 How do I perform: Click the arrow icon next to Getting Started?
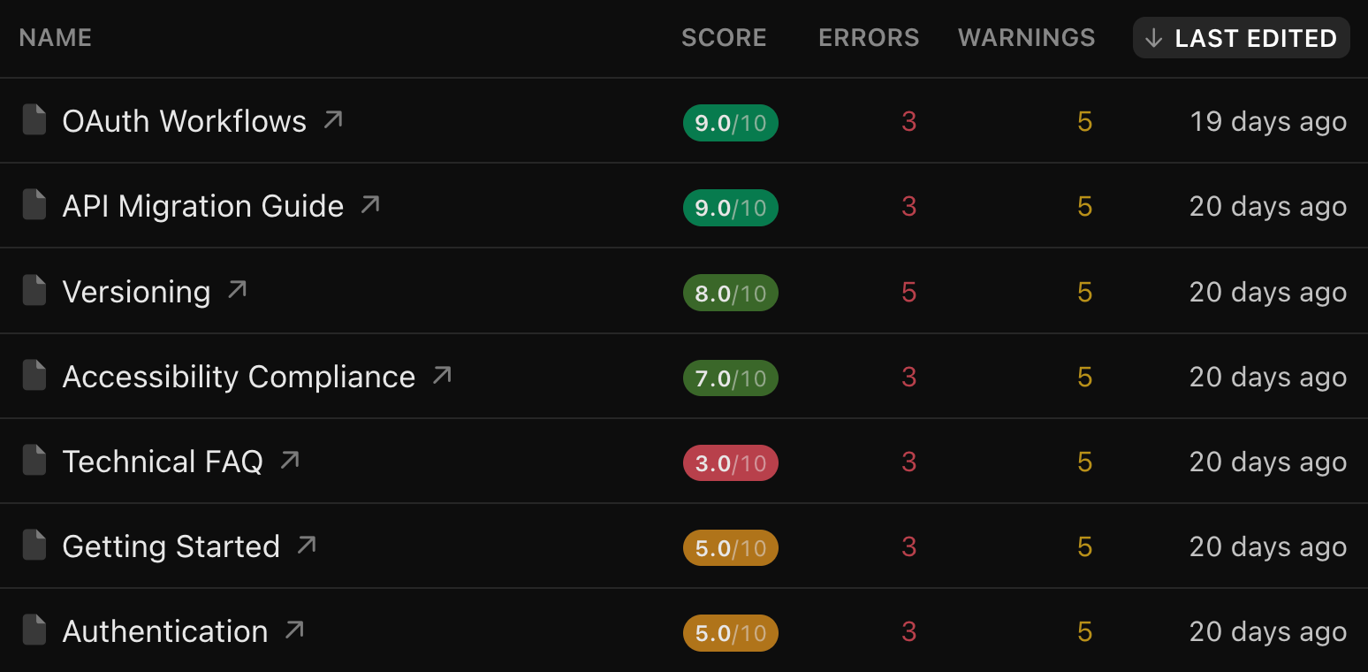(307, 545)
